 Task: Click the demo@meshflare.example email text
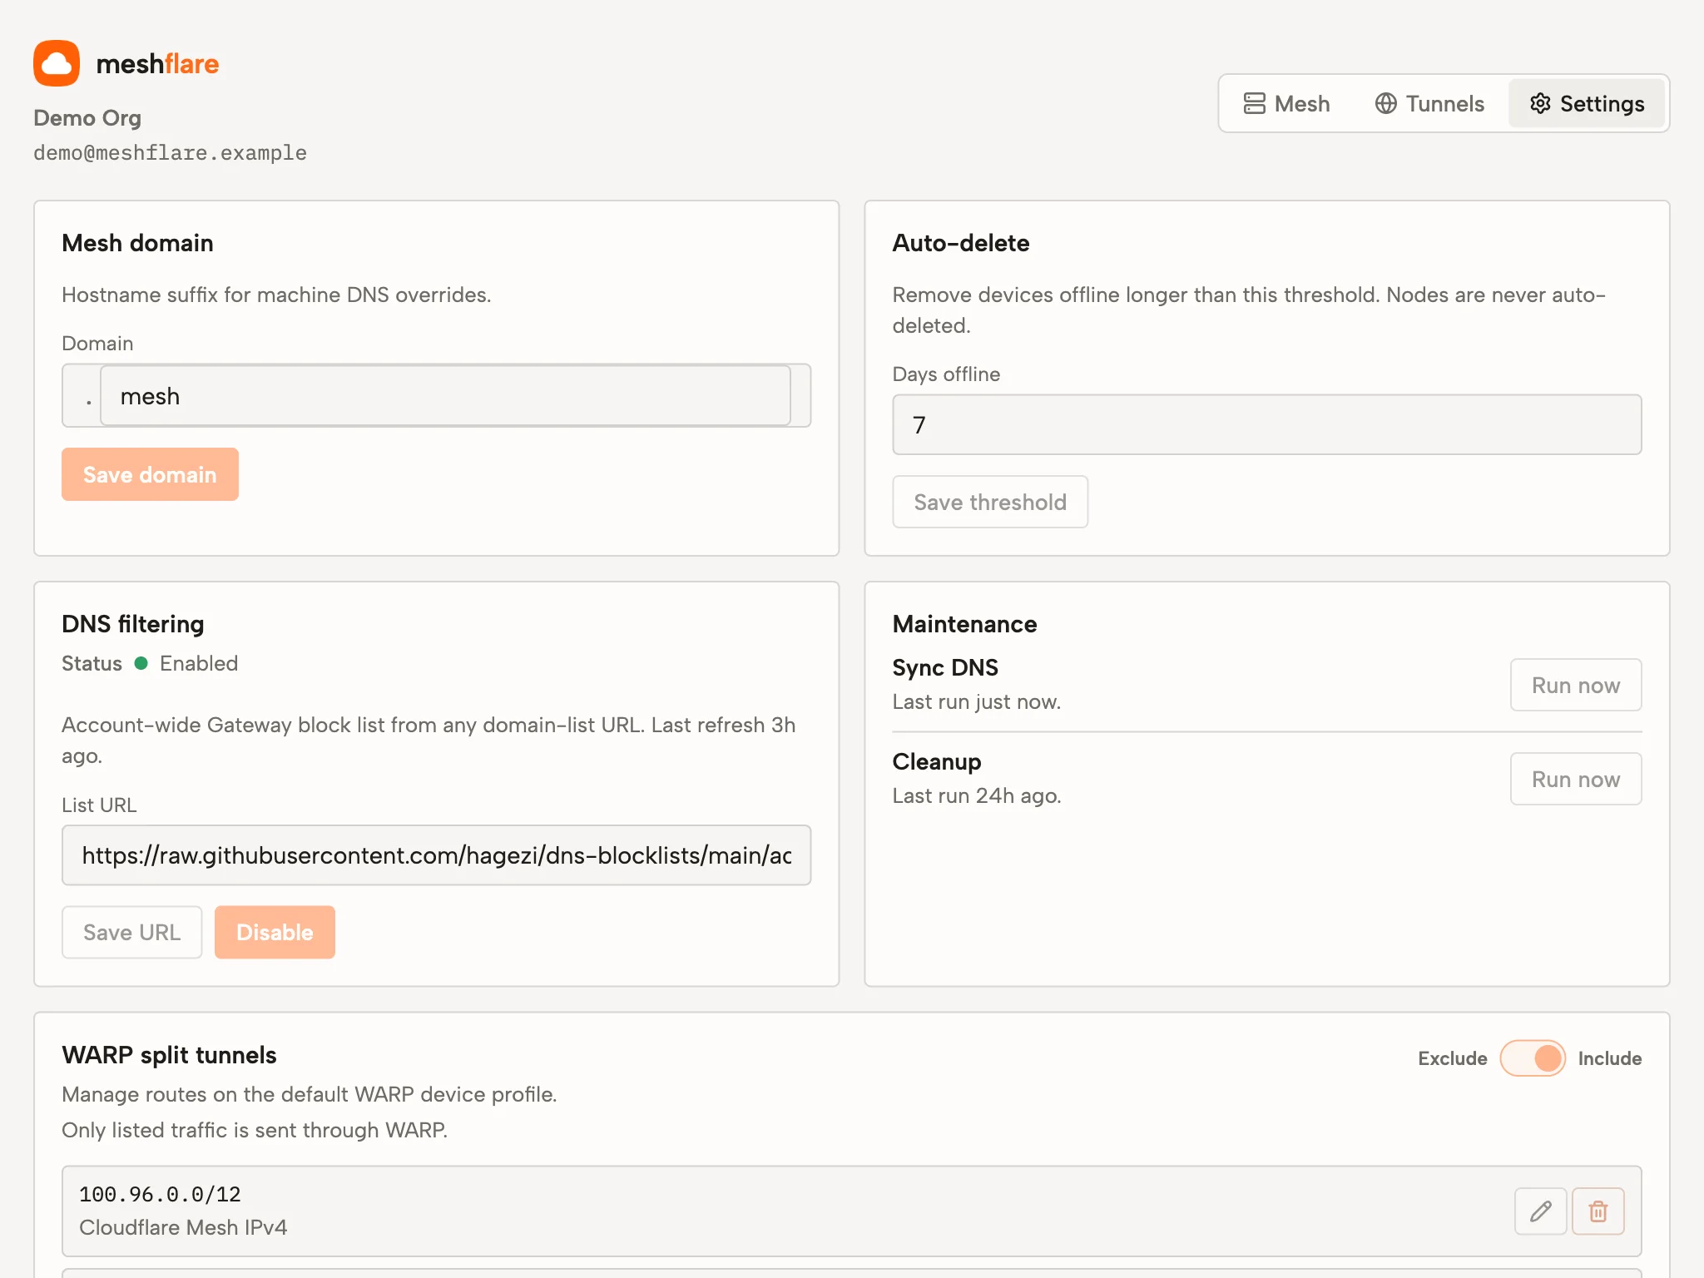pyautogui.click(x=170, y=153)
